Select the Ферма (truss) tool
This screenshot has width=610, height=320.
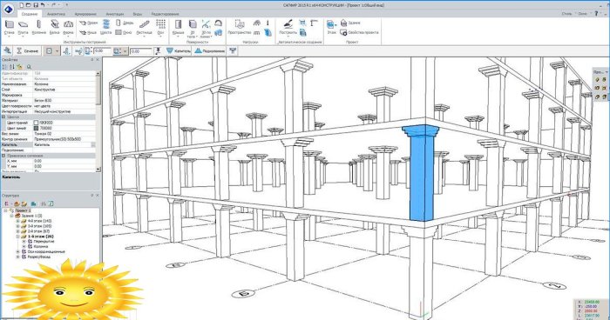(68, 27)
